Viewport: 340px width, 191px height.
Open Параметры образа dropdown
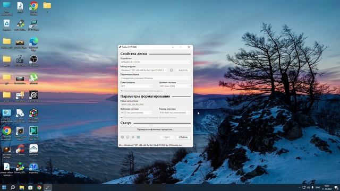[x=156, y=78]
